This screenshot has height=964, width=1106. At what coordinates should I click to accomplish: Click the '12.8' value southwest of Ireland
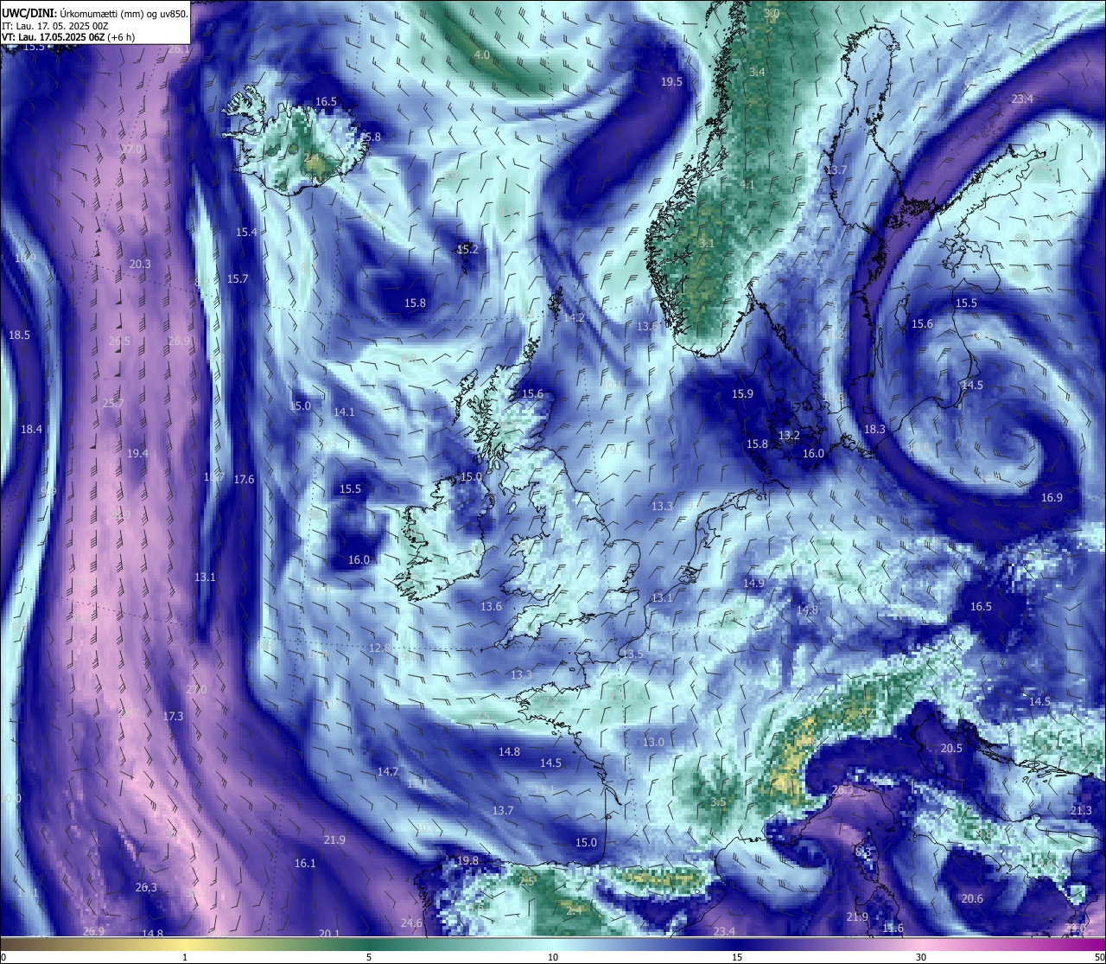tap(379, 648)
